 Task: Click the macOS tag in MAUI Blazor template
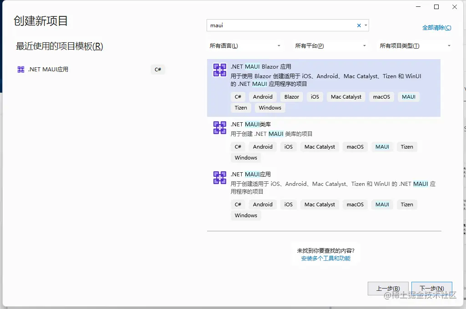381,97
